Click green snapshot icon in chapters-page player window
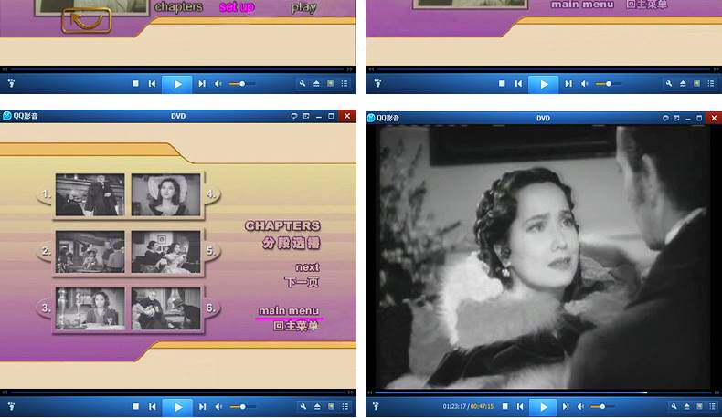 click(331, 406)
